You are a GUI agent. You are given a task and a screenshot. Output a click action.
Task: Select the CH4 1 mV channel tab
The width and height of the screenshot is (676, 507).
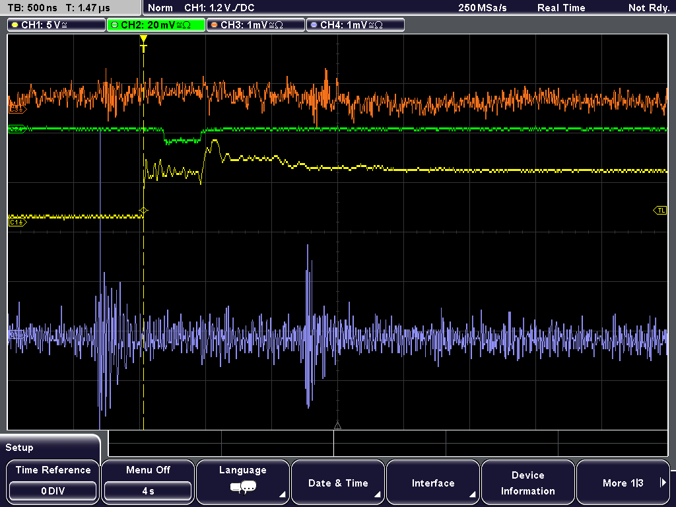(x=355, y=25)
